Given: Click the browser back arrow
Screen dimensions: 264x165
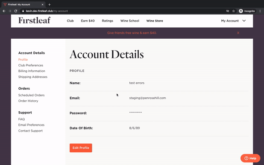Looking at the screenshot, I should point(4,11).
